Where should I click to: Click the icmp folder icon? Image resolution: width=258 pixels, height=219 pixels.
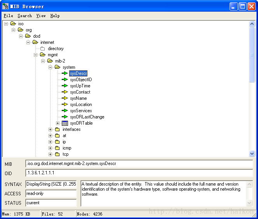click(58, 148)
